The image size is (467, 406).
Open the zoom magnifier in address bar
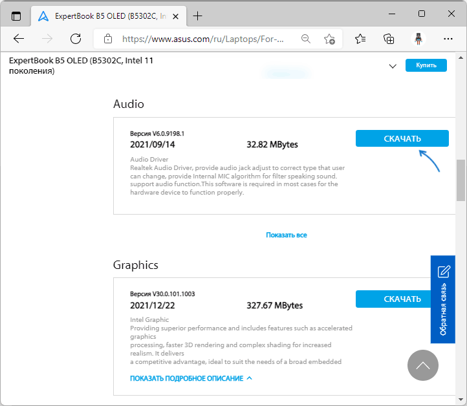(x=305, y=39)
